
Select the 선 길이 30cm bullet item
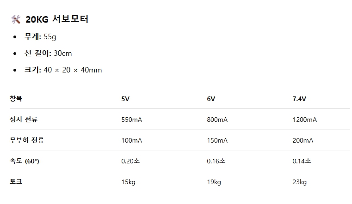[x=48, y=53]
